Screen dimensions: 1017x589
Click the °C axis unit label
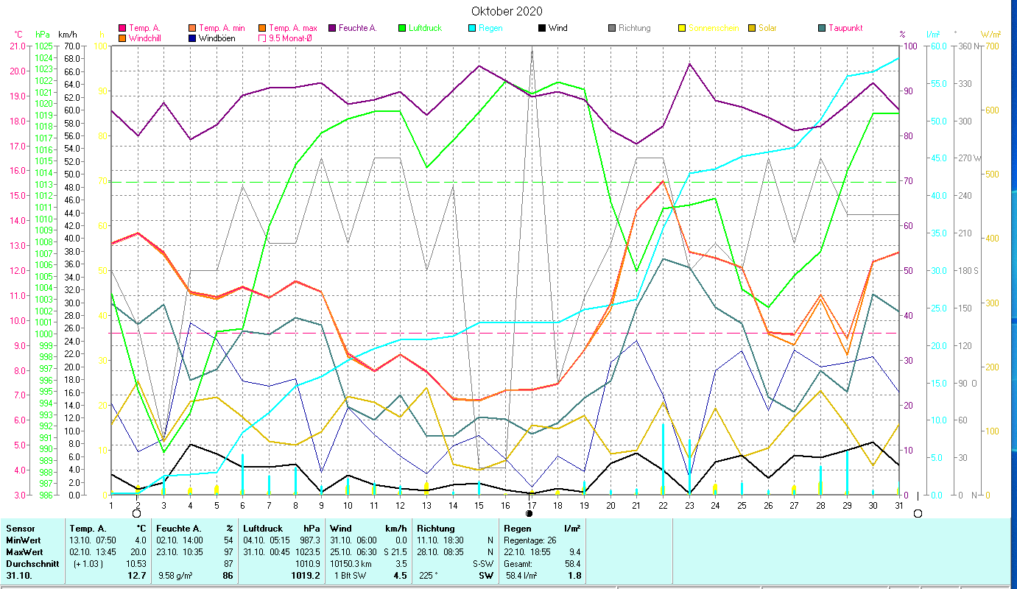coord(20,35)
